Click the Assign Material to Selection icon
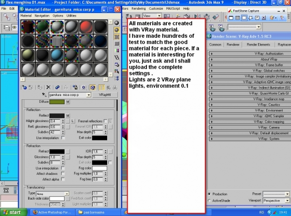The image size is (291, 216). pos(40,87)
